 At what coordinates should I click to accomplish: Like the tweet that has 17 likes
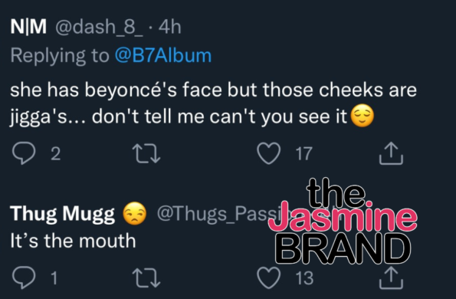(269, 153)
